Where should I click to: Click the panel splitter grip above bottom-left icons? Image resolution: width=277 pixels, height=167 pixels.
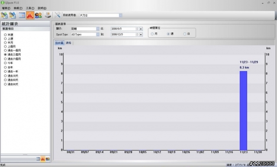click(25, 154)
